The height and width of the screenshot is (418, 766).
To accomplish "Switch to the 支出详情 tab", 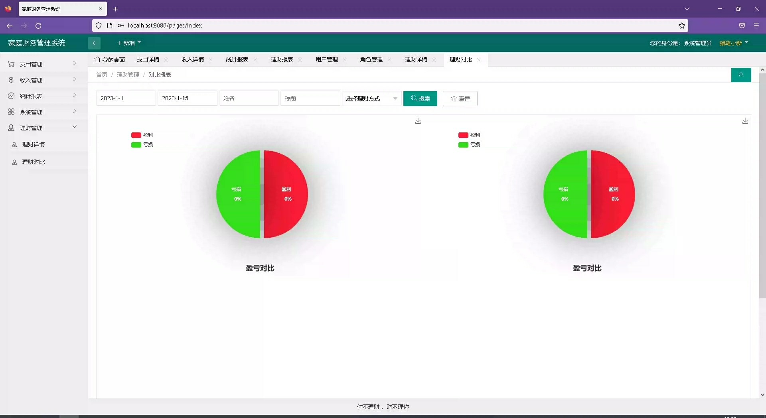I will [x=148, y=59].
